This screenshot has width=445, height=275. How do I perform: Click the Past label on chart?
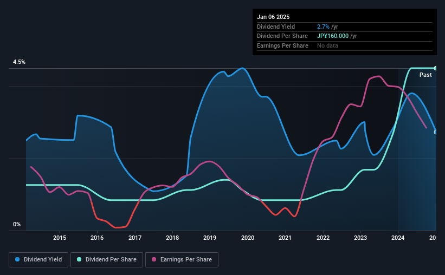pyautogui.click(x=425, y=75)
